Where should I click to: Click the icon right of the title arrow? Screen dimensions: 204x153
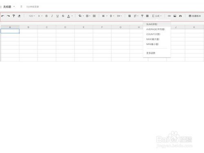21,7
